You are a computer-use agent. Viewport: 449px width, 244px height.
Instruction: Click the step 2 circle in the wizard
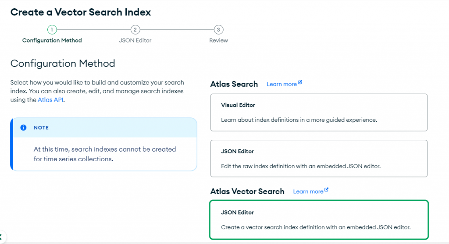click(135, 30)
